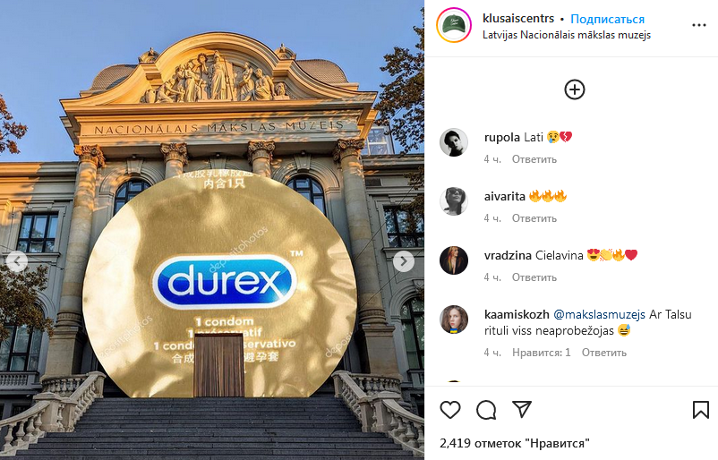Image resolution: width=718 pixels, height=460 pixels.
Task: Save post with the bookmark icon
Action: point(701,410)
